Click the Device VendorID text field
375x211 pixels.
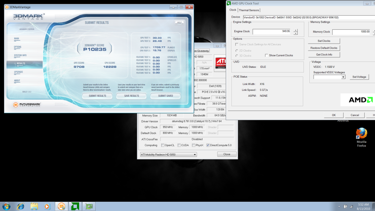pos(309,18)
